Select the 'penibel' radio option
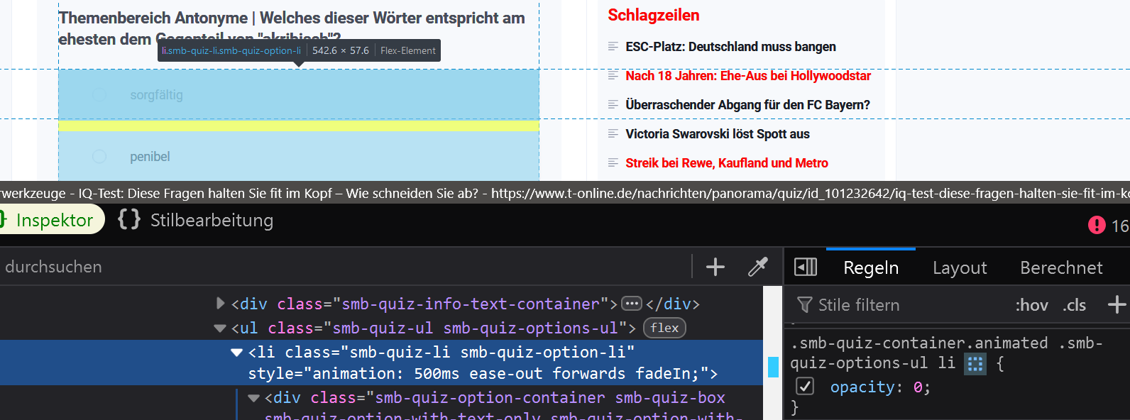Screen dimensions: 1130x420 (x=99, y=156)
